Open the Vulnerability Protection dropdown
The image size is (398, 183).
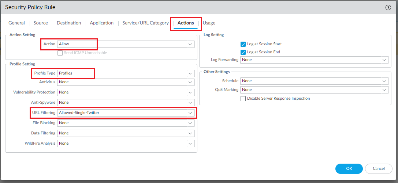126,92
